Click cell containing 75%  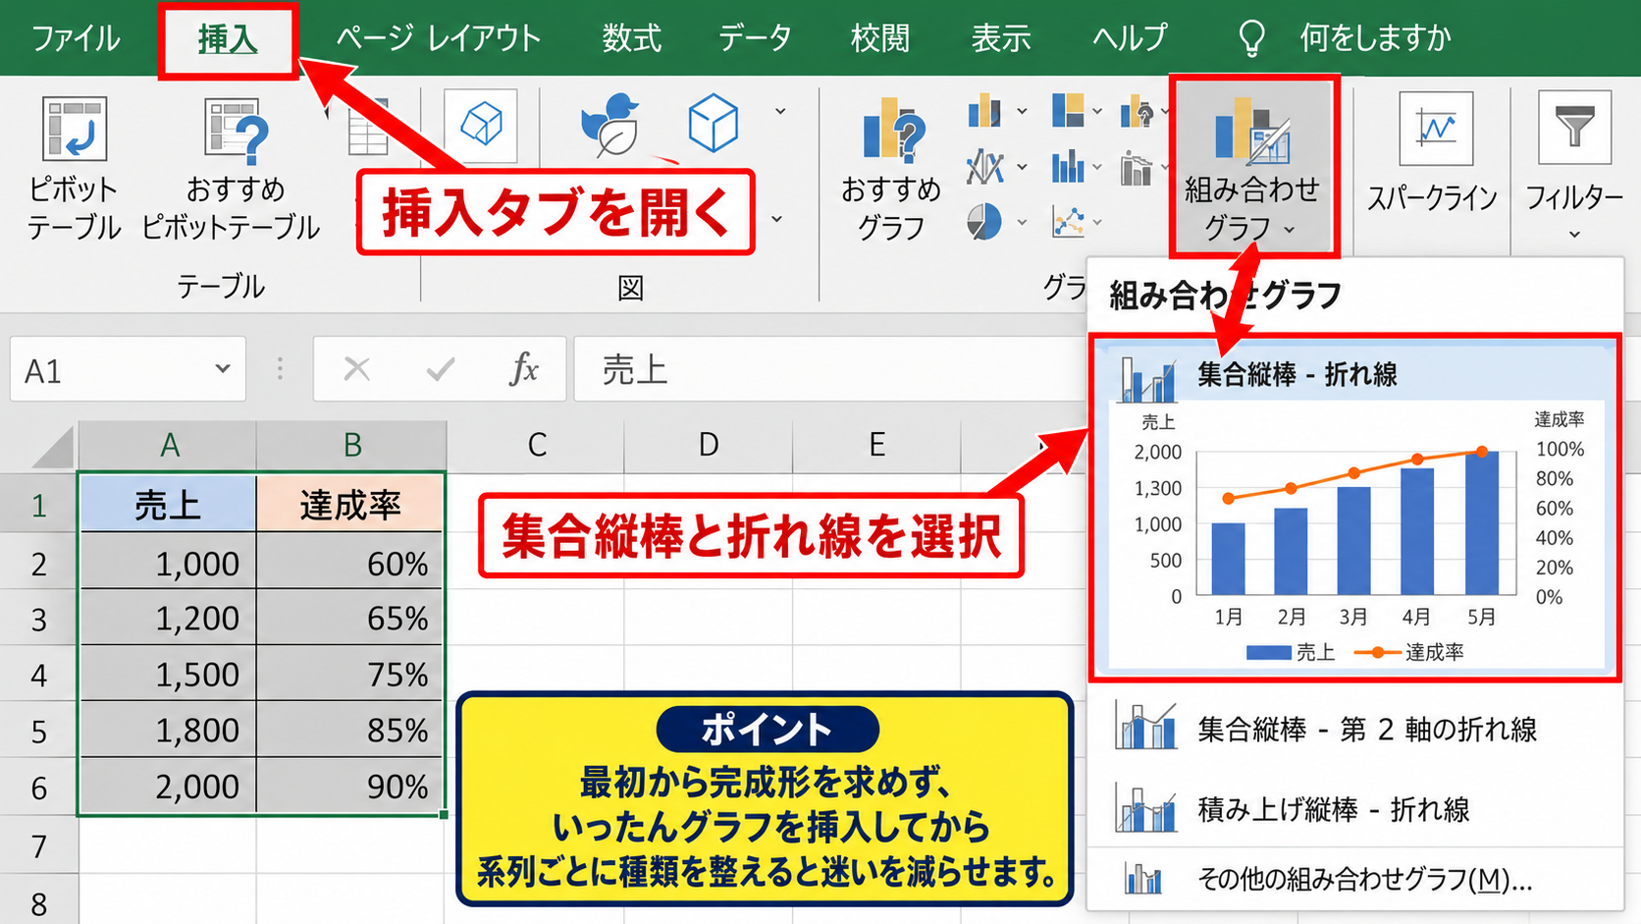click(350, 674)
